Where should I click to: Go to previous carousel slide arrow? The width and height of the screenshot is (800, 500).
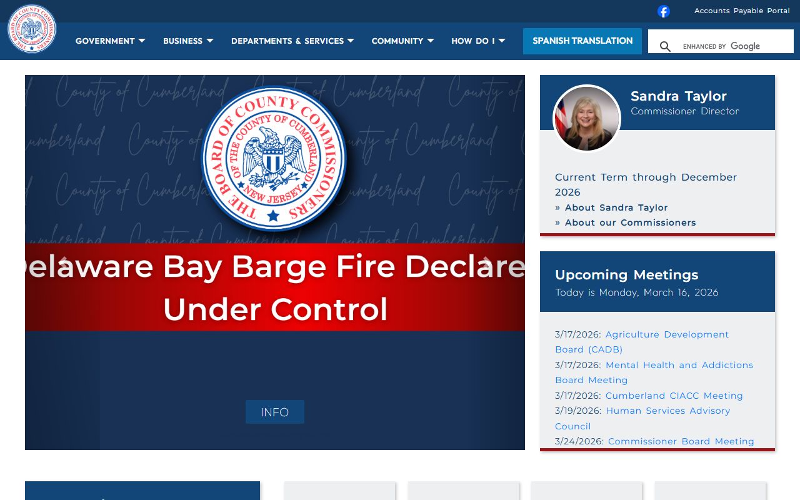(x=62, y=262)
